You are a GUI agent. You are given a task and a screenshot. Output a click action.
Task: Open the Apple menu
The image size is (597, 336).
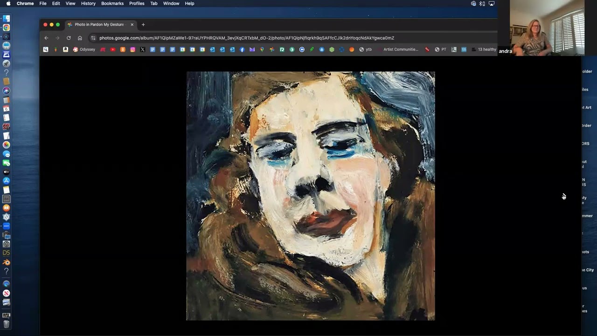click(8, 3)
